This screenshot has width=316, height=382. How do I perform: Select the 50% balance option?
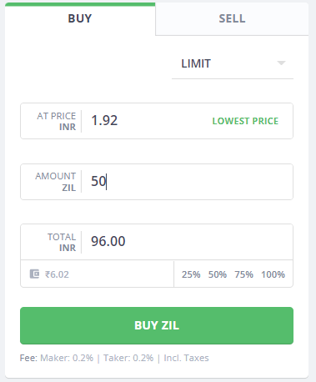tap(218, 274)
